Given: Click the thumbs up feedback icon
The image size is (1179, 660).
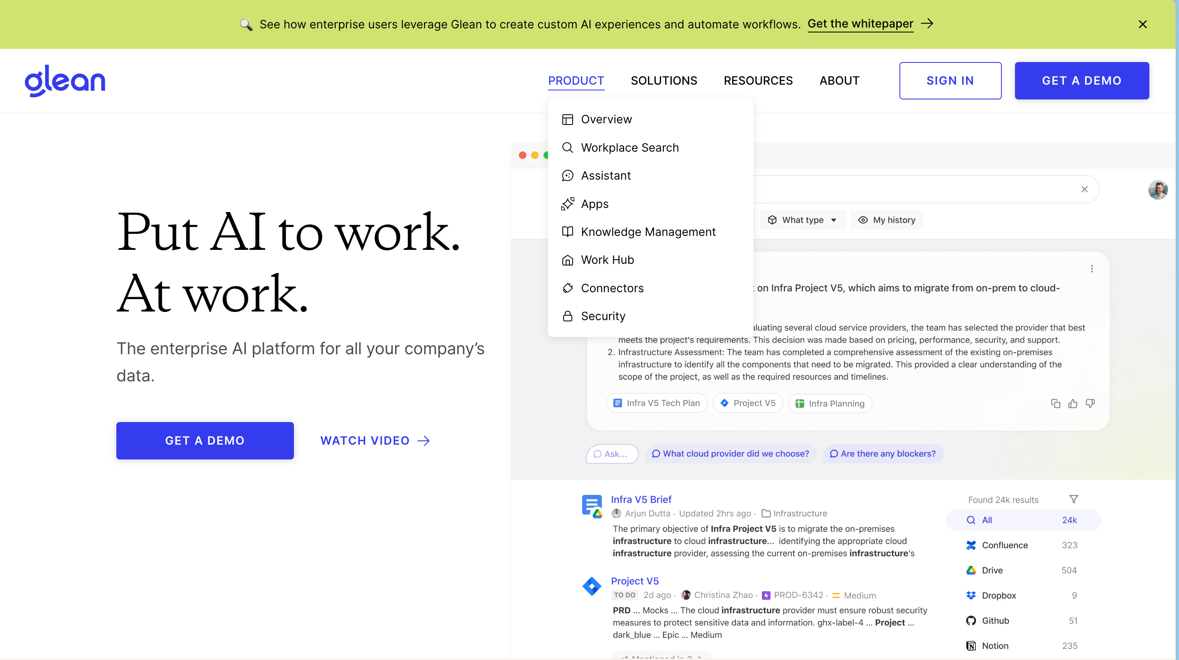Looking at the screenshot, I should click(x=1073, y=404).
